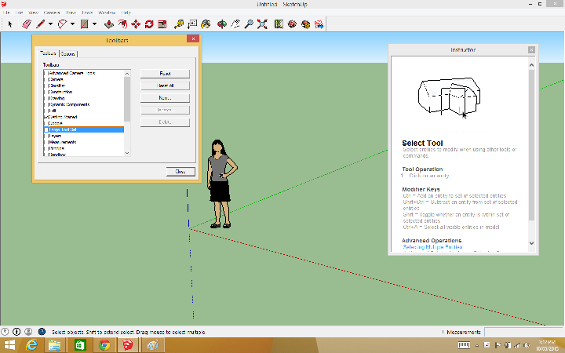This screenshot has height=353, width=565.
Task: Choose the Push/Pull tool
Action: coord(108,24)
